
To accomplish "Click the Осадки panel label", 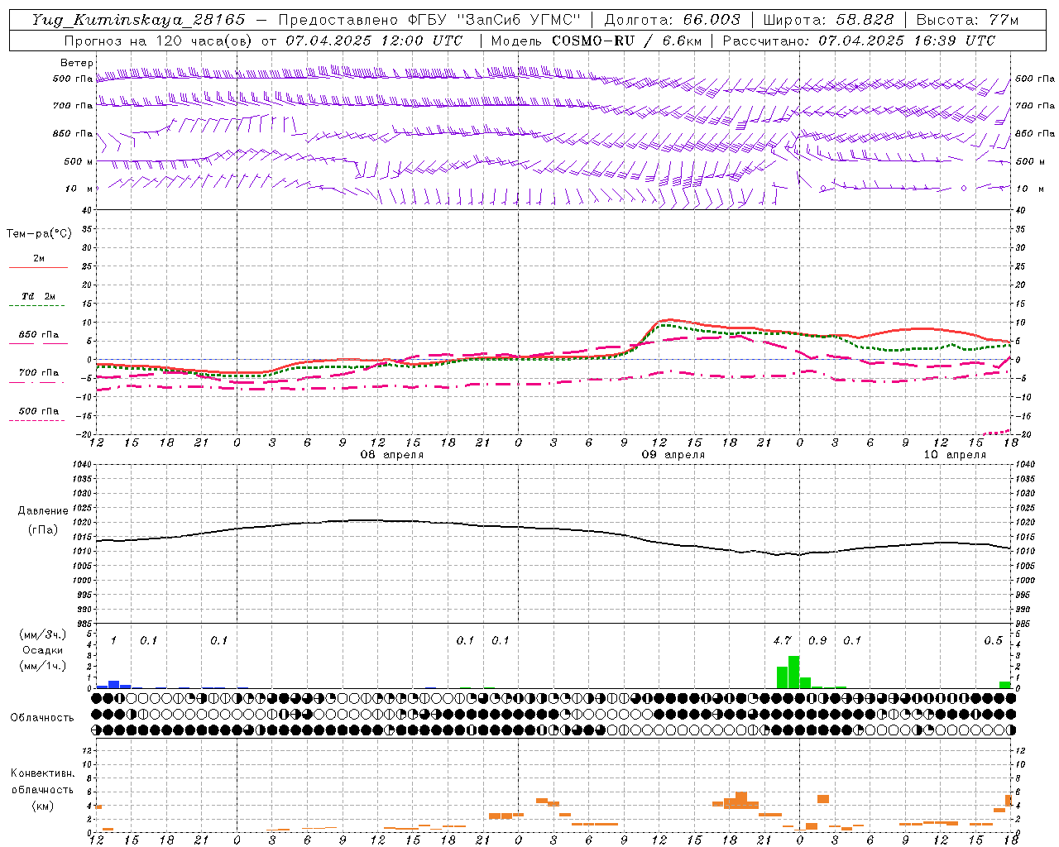I will click(42, 650).
